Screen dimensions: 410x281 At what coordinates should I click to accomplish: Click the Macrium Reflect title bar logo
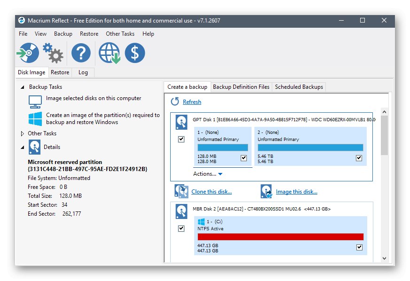22,20
